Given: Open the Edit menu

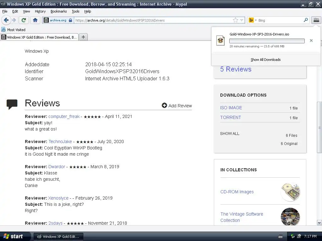Looking at the screenshot, I should point(15,11).
